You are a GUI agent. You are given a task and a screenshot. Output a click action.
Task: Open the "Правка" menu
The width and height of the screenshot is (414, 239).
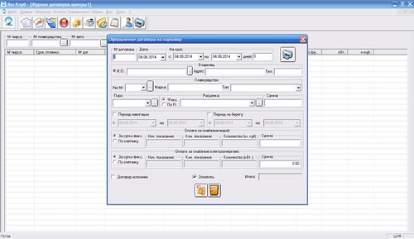[x=26, y=12]
